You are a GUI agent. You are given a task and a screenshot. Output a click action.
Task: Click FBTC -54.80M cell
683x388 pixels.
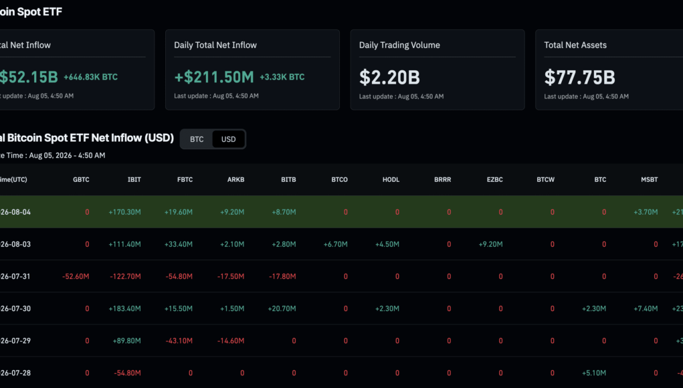(179, 276)
